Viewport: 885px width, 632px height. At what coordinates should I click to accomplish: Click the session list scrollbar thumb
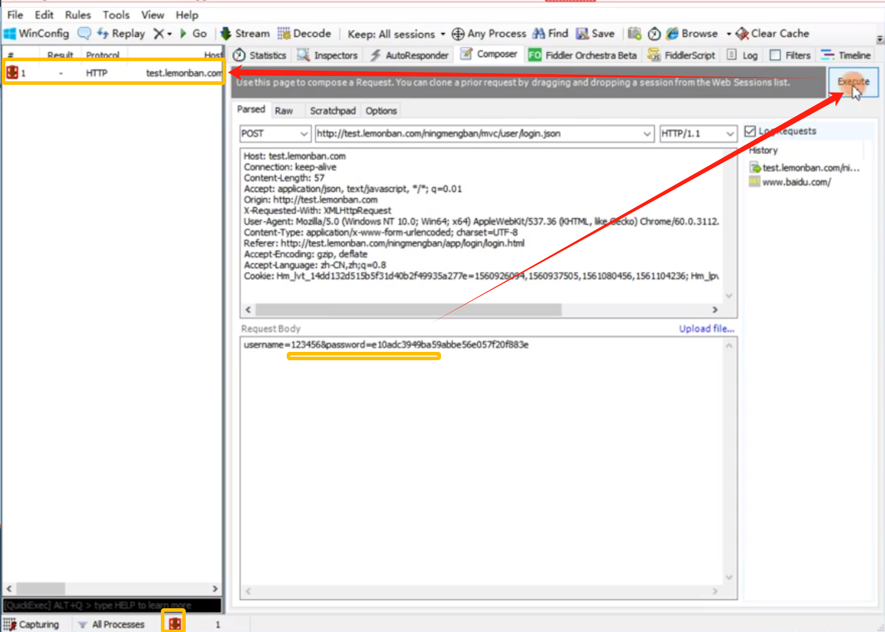pos(41,589)
